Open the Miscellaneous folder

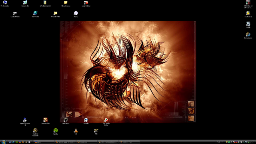66,4
